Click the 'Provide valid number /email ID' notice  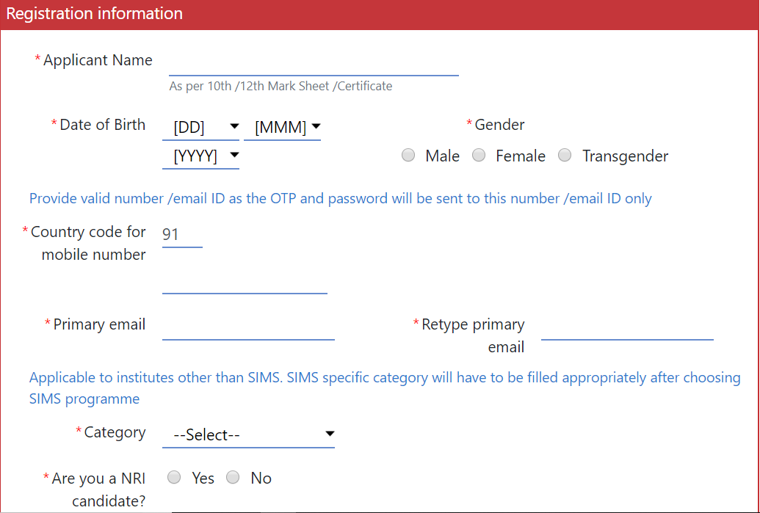340,198
